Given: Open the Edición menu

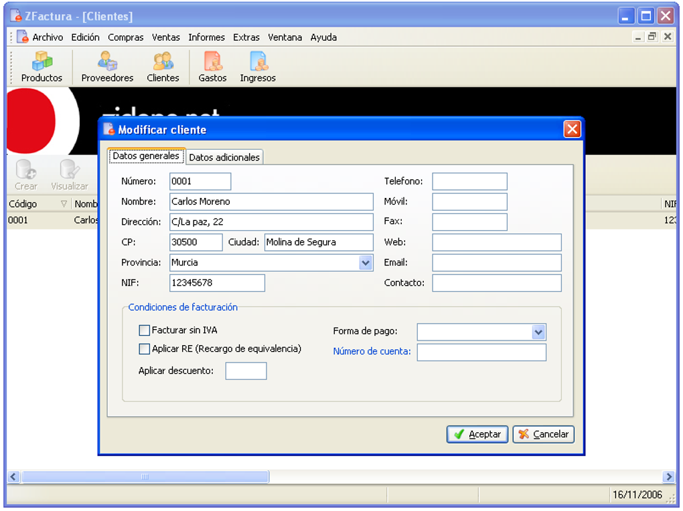Looking at the screenshot, I should click(86, 37).
